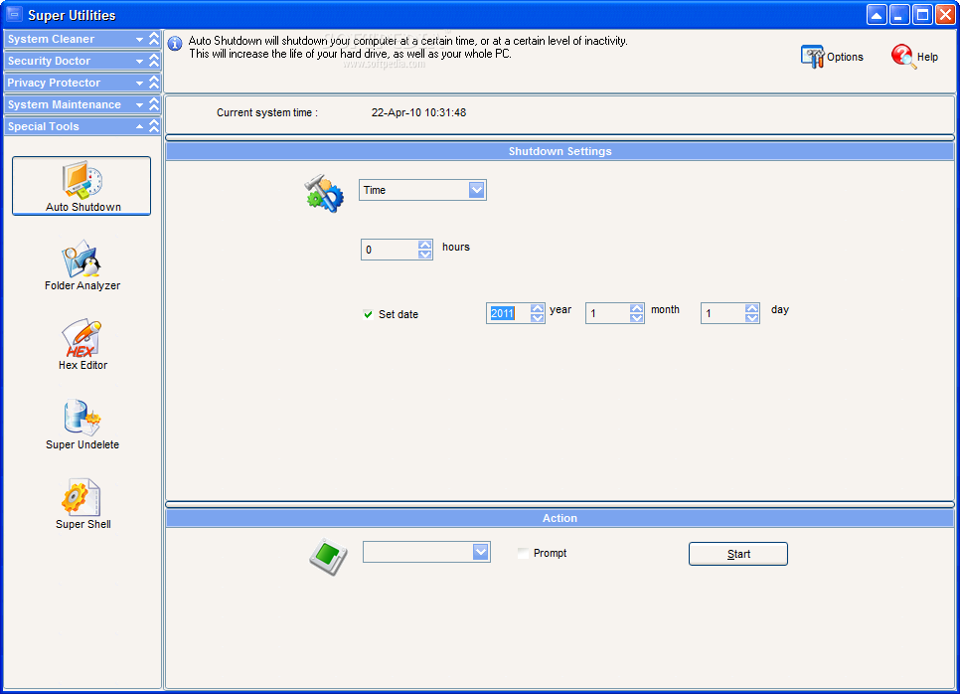Viewport: 960px width, 694px height.
Task: Minimize the Super Utilities window
Action: click(x=898, y=15)
